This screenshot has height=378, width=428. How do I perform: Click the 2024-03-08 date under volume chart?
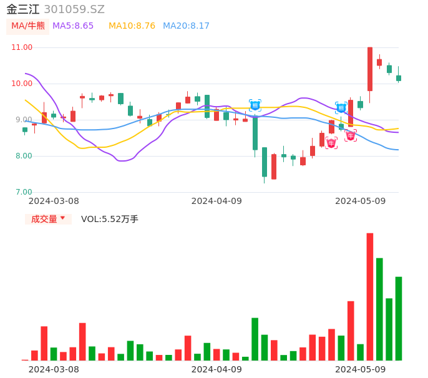[x=54, y=369]
